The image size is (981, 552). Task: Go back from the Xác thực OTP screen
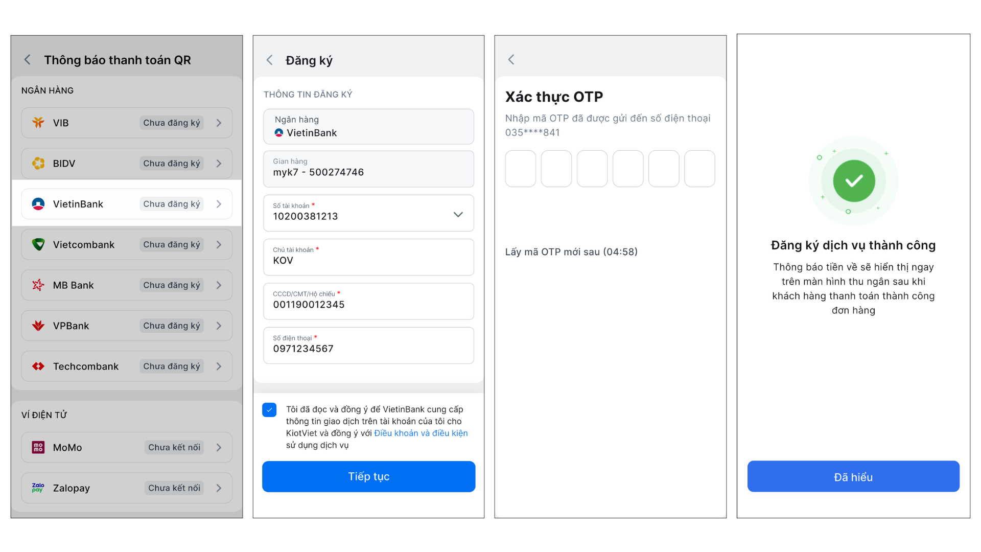(x=511, y=60)
